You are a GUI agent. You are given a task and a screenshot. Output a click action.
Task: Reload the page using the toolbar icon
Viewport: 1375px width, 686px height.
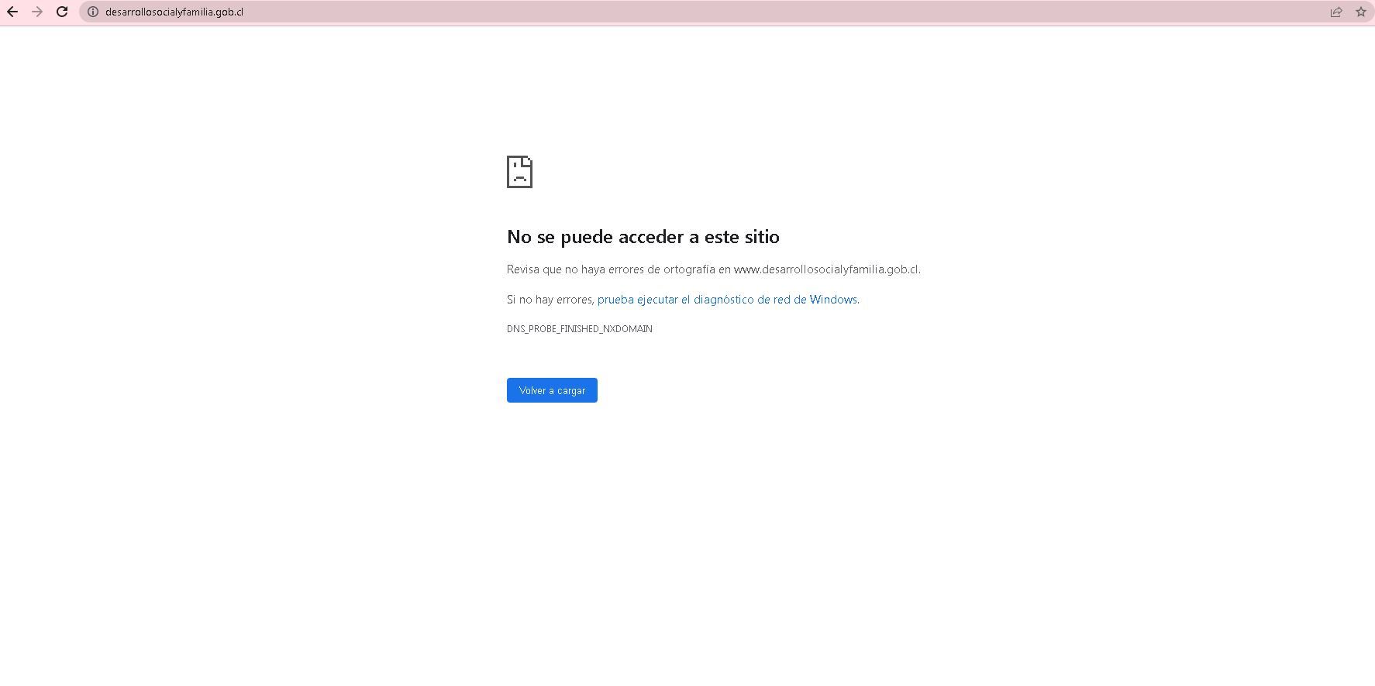pos(62,12)
